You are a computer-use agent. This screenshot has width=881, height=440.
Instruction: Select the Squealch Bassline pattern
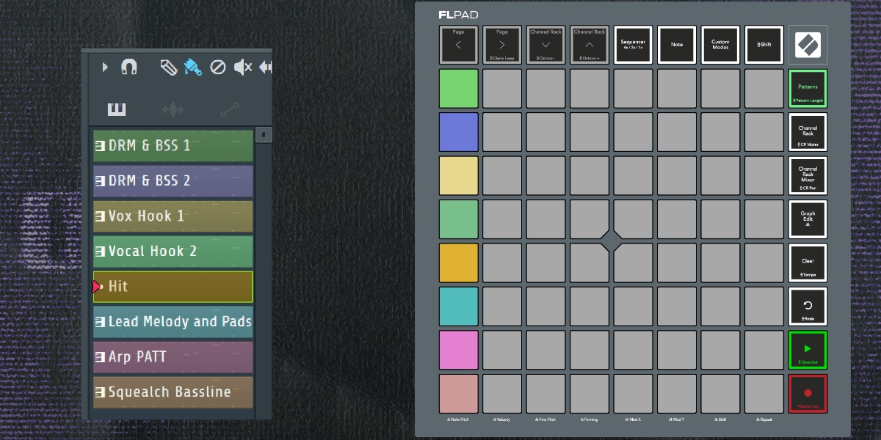coord(173,392)
